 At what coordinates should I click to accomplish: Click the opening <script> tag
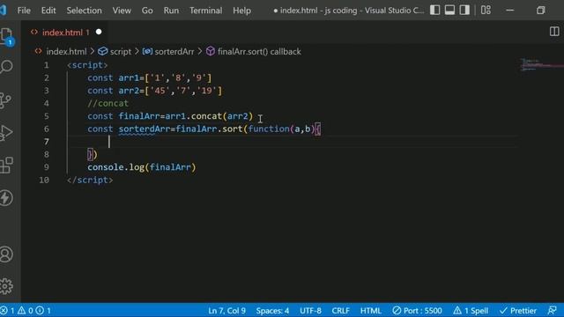point(87,65)
